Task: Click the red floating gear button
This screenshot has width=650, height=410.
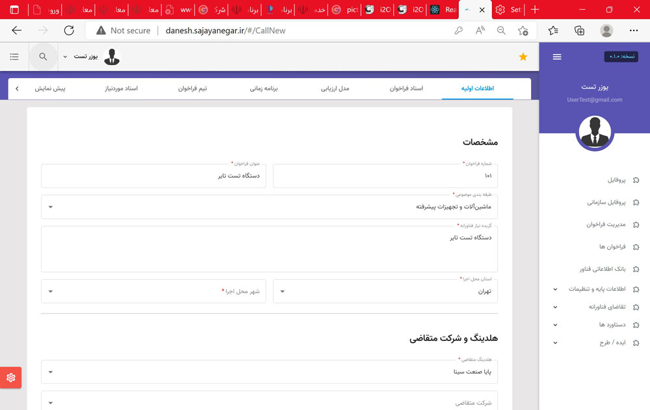Action: click(x=10, y=377)
